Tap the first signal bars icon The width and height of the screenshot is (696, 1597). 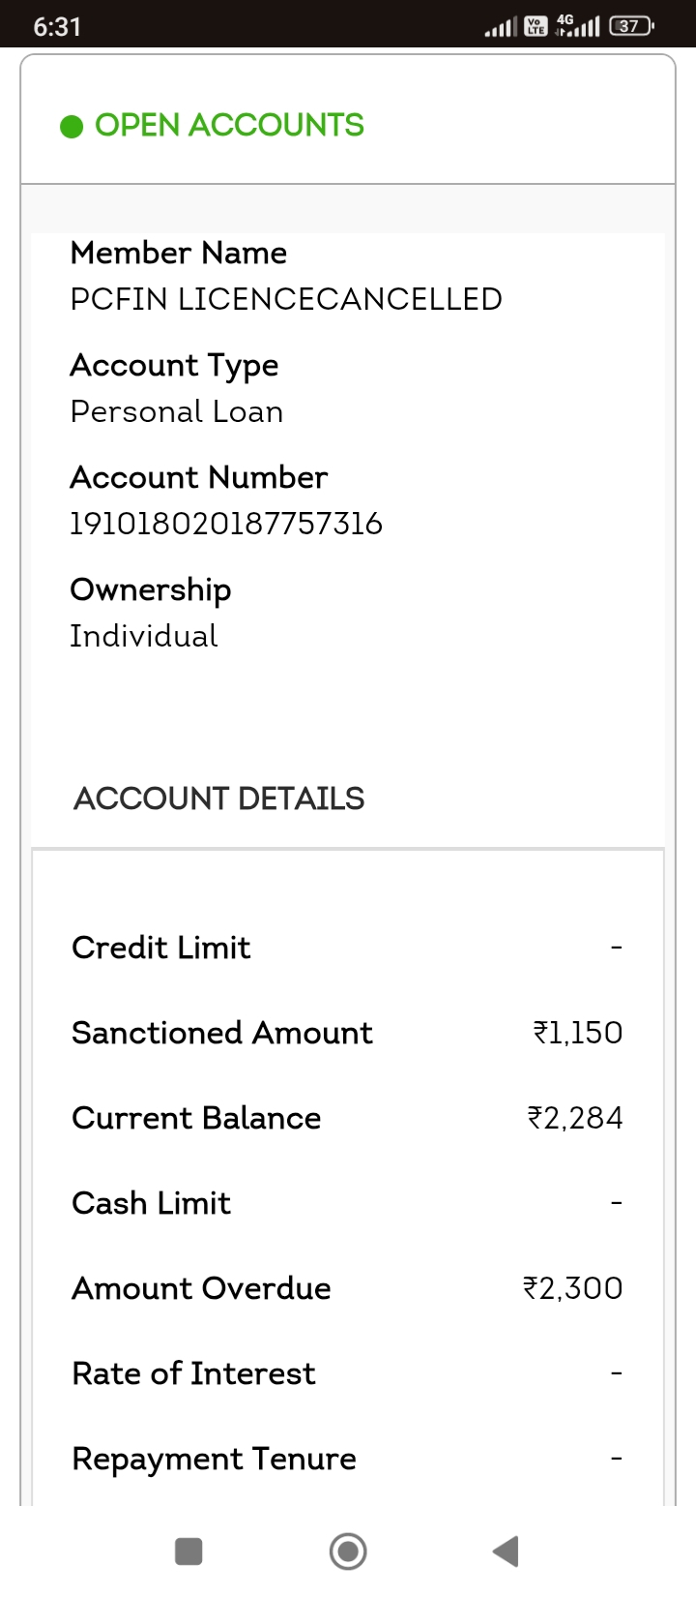pos(501,28)
